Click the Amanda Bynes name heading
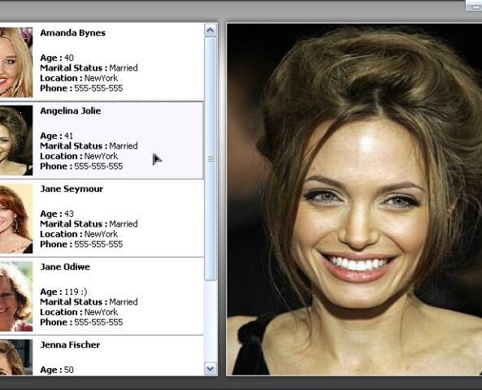The image size is (482, 390). [73, 32]
